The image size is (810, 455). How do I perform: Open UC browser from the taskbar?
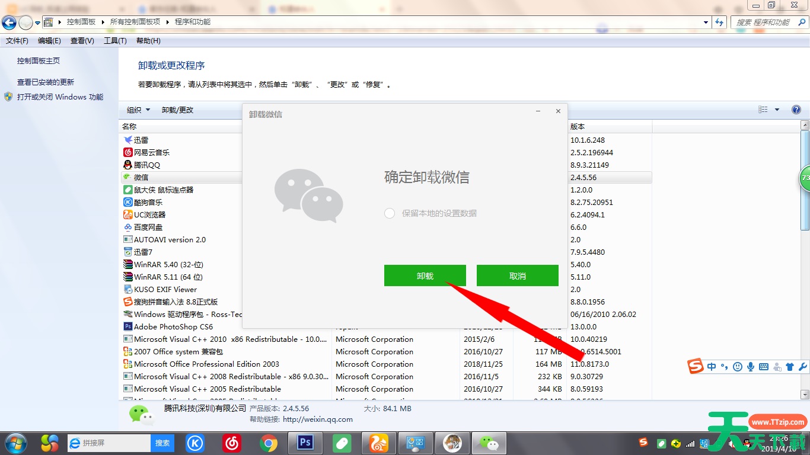378,443
